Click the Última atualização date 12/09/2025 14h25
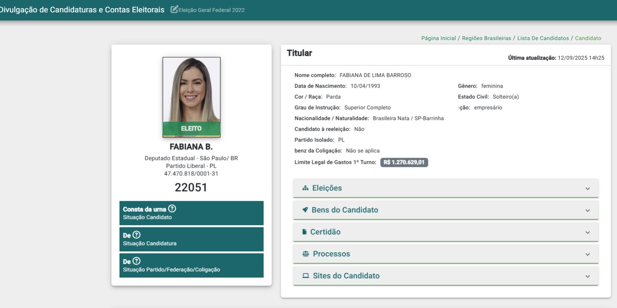This screenshot has height=308, width=617. 581,58
